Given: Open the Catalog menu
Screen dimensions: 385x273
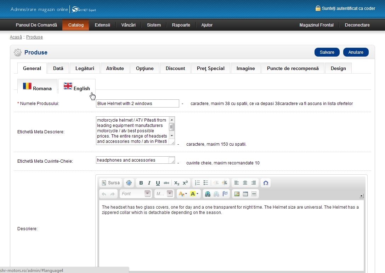Looking at the screenshot, I should coord(76,25).
